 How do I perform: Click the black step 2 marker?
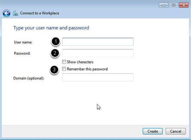click(x=55, y=53)
